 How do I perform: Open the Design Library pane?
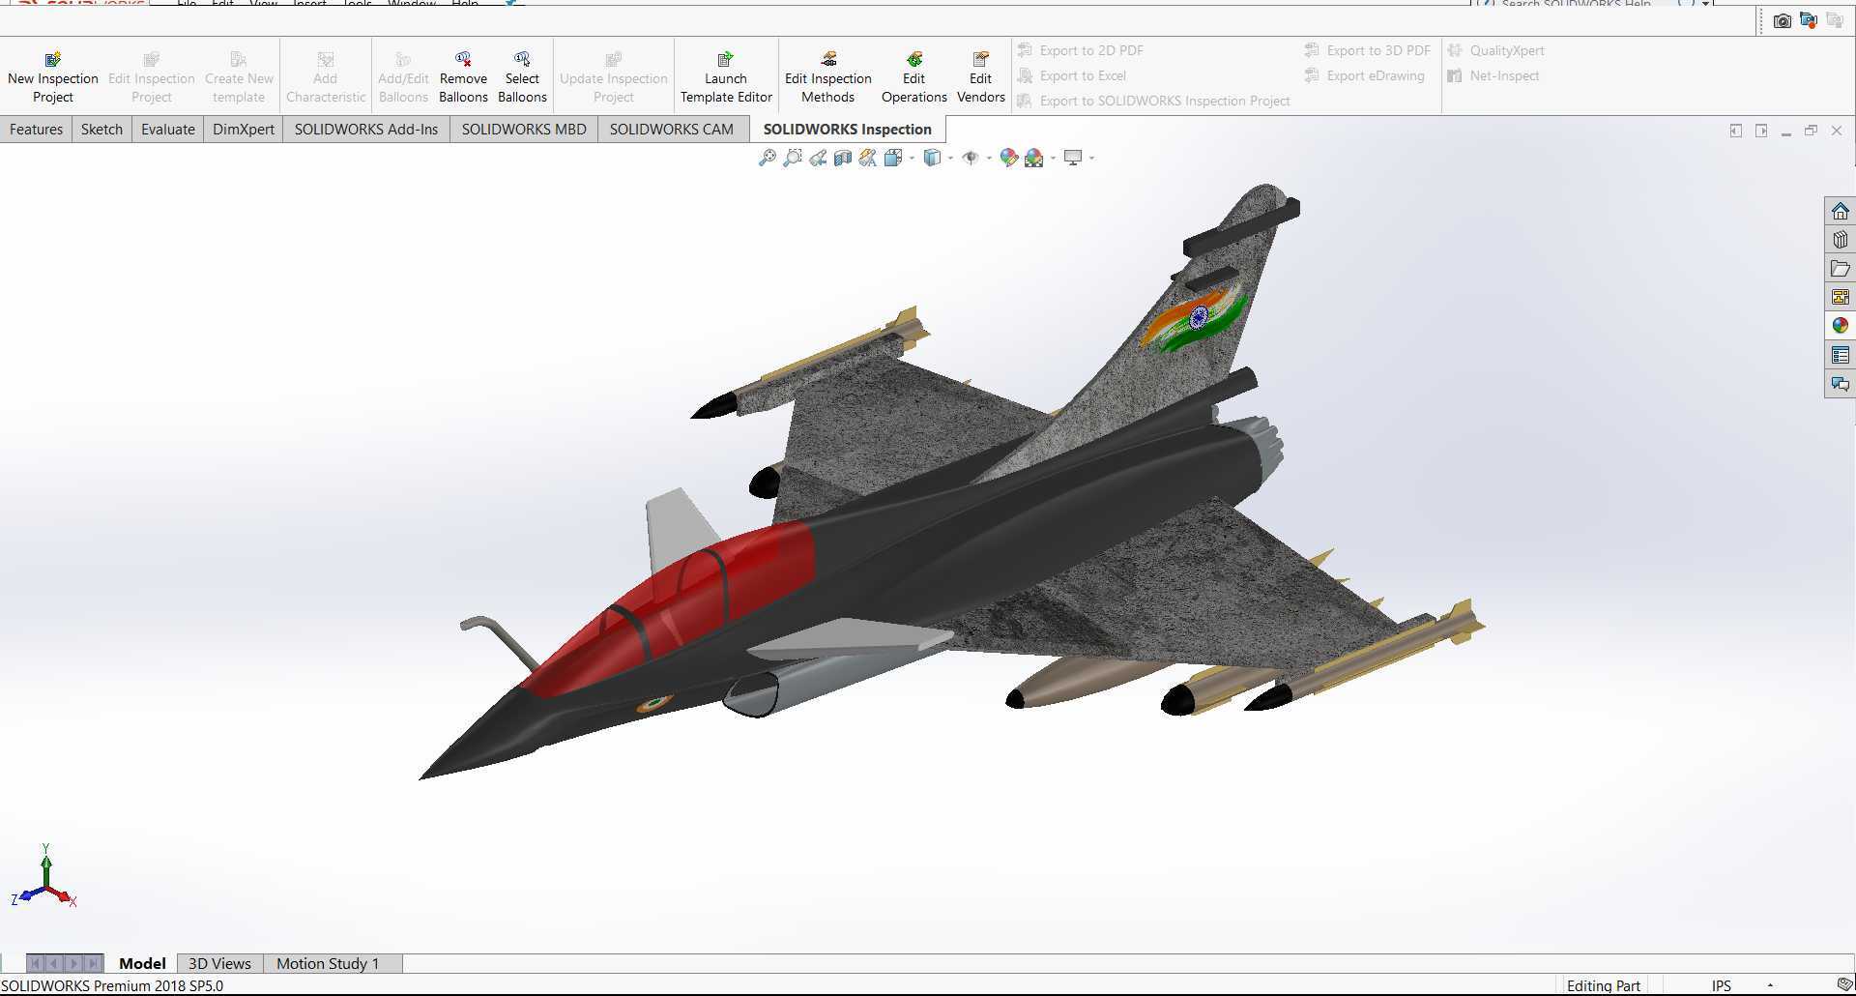coord(1840,240)
